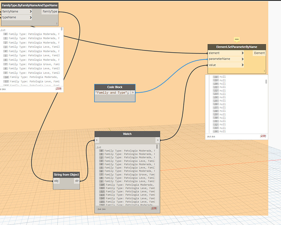This screenshot has width=281, height=225.
Task: Select Watch row 10 Patologia Moderada
Action: click(x=127, y=184)
